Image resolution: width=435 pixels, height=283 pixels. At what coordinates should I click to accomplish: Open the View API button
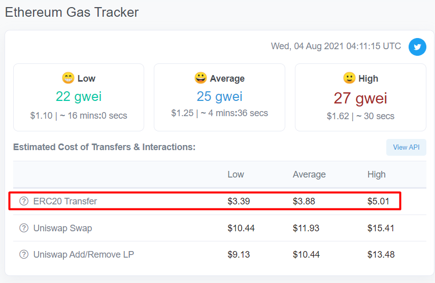pyautogui.click(x=406, y=147)
